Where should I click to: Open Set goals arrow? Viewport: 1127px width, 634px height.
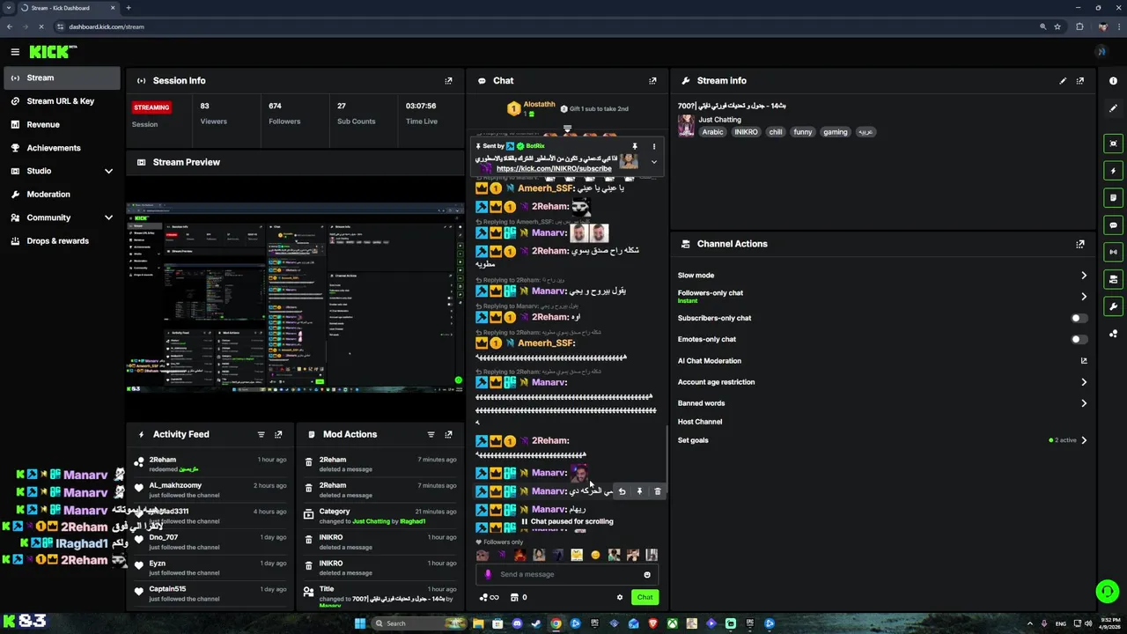click(1084, 440)
